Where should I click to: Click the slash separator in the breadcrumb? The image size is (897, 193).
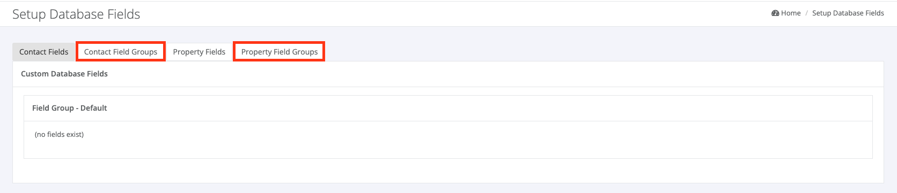tap(806, 13)
